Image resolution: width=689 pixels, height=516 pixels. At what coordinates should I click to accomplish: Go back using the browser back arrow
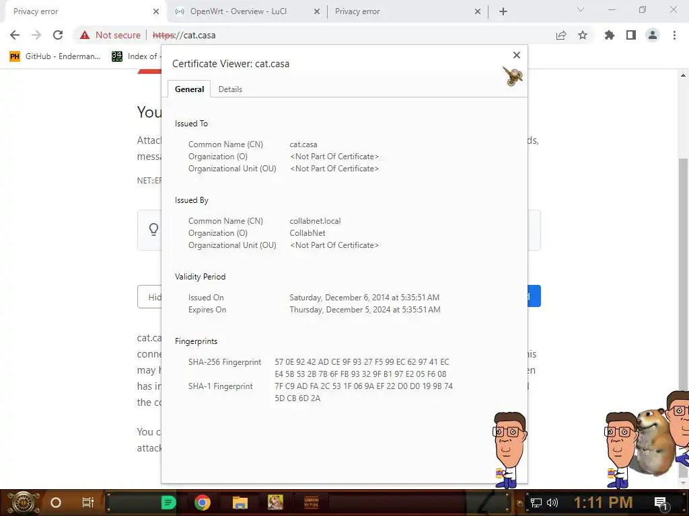(15, 35)
